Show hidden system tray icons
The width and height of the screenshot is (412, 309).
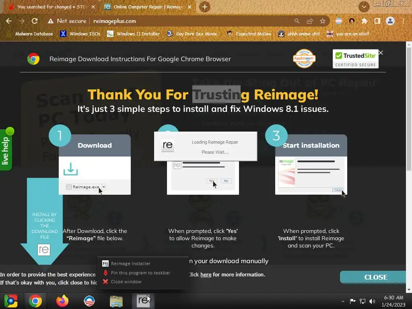click(343, 301)
